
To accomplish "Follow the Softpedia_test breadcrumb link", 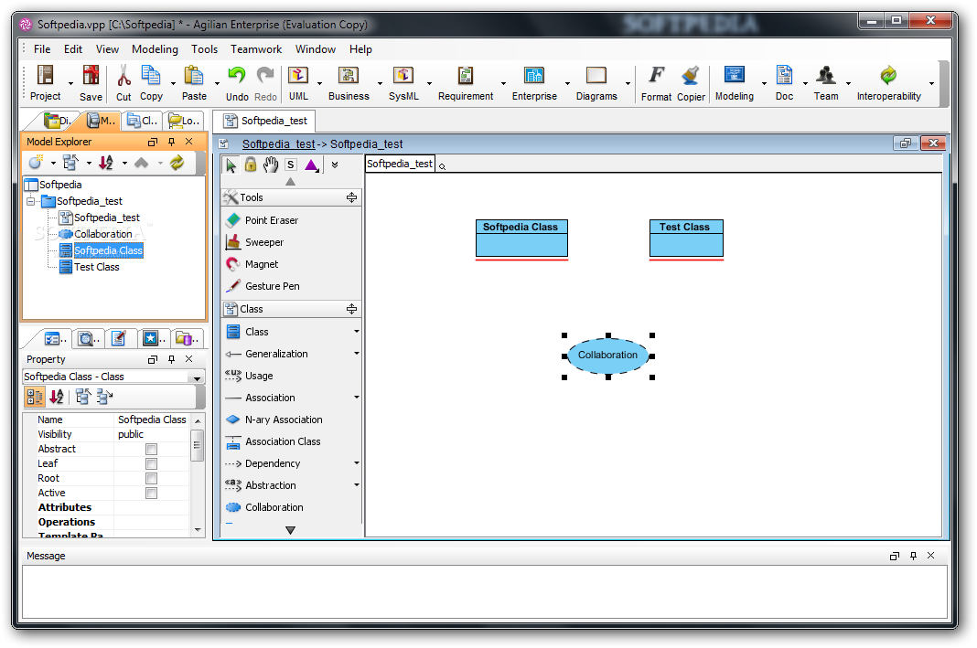I will (278, 143).
